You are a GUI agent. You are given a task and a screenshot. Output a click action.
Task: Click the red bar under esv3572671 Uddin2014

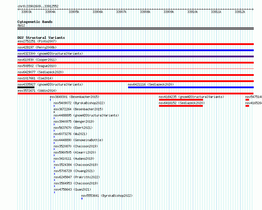coord(135,94)
